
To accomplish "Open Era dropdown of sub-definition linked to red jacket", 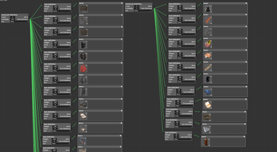I will 62,71.
